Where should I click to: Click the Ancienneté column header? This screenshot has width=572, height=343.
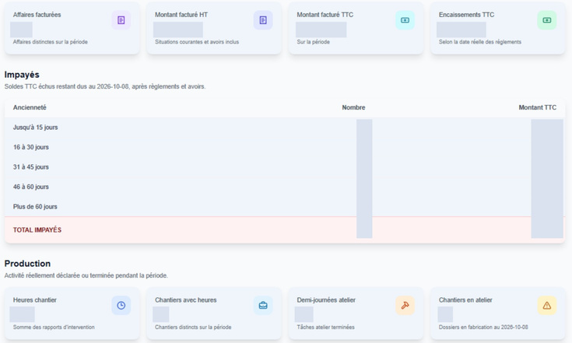(x=30, y=107)
